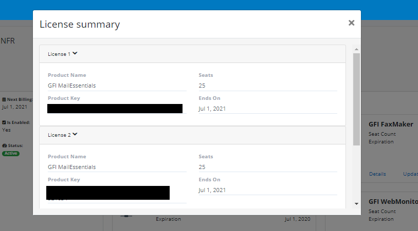Click the Next Billing calendar icon
This screenshot has width=418, height=231.
(x=4, y=99)
